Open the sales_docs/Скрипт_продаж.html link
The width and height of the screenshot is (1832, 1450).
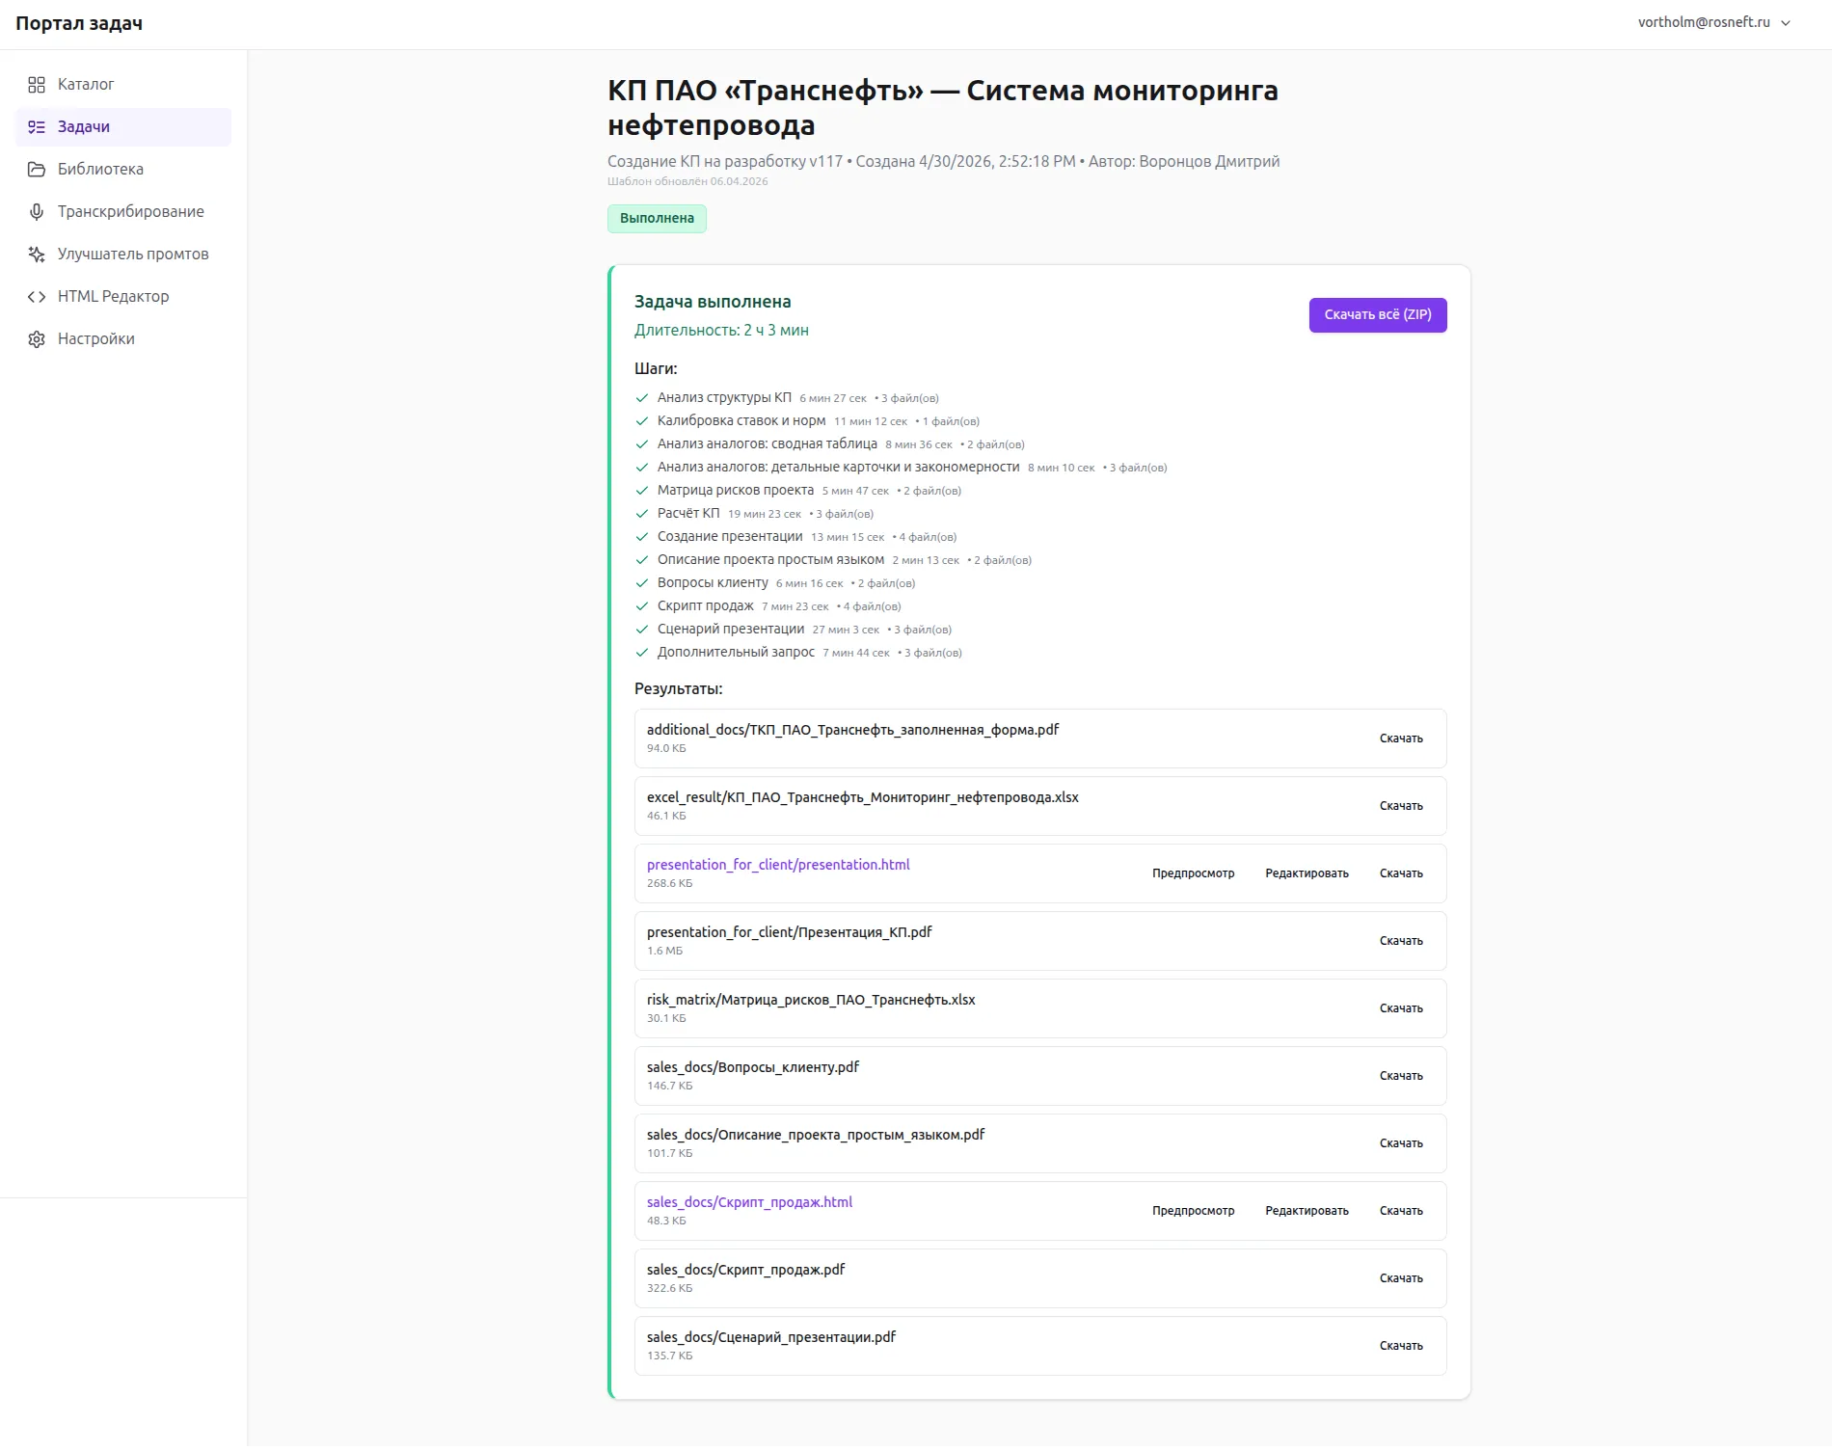coord(749,1202)
